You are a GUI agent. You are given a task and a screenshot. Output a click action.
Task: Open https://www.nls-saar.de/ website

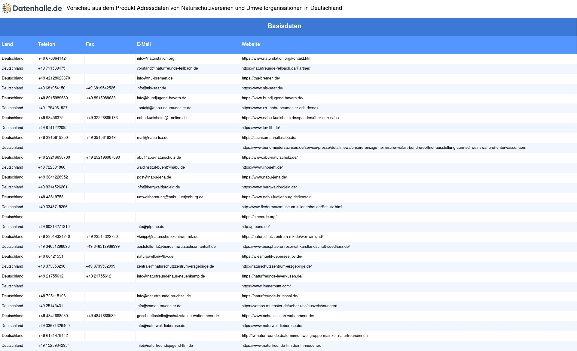coord(262,88)
